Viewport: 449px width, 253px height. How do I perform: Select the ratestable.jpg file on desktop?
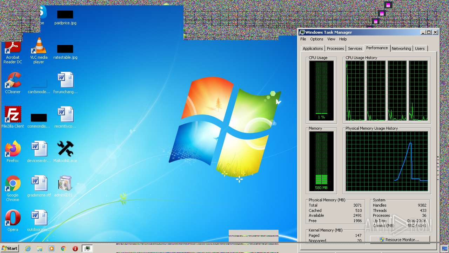(65, 52)
